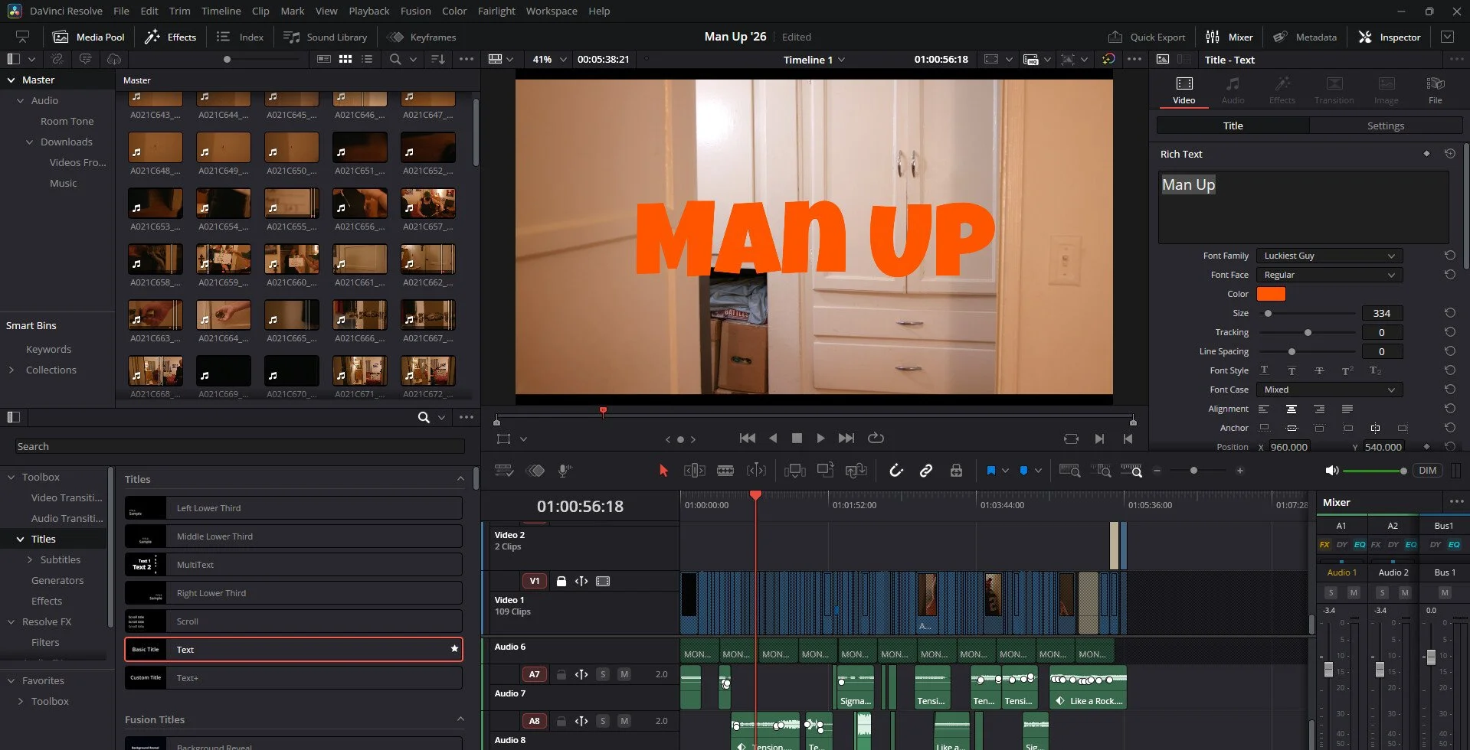Lock the Video 1 track
This screenshot has height=750, width=1470.
click(561, 581)
